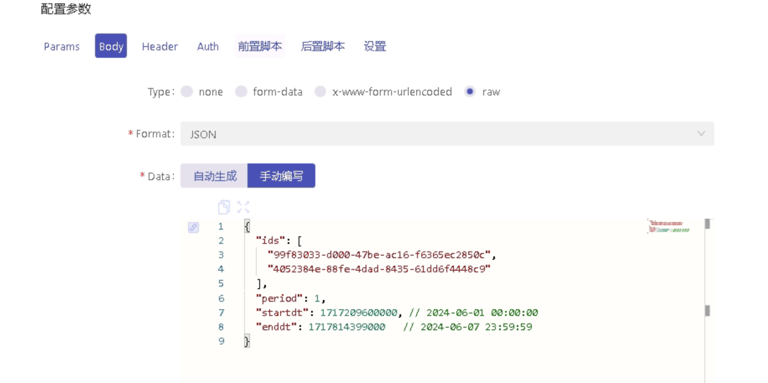Select x-www-form-urlencoded body type

[x=320, y=92]
